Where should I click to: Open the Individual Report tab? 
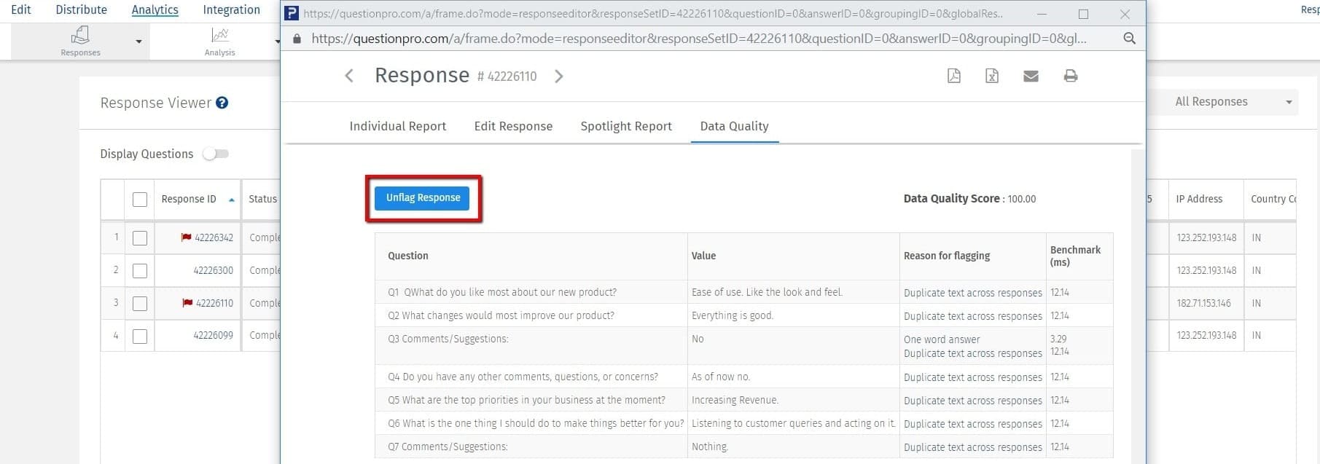398,126
